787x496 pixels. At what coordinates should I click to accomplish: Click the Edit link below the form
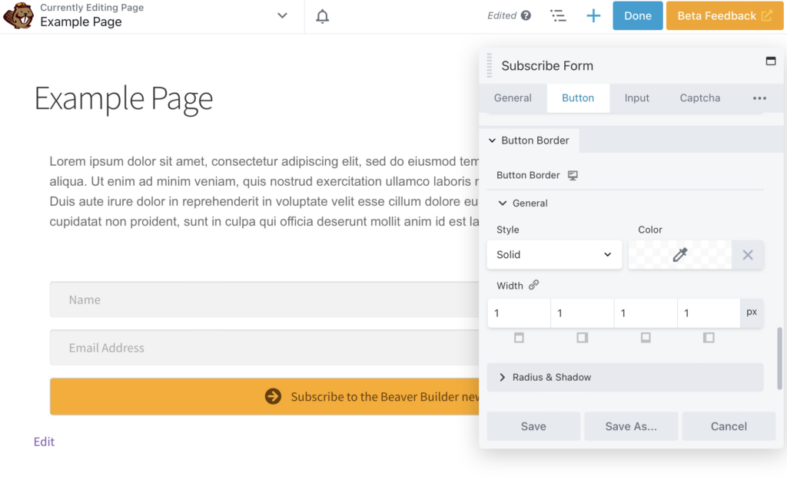click(x=44, y=441)
